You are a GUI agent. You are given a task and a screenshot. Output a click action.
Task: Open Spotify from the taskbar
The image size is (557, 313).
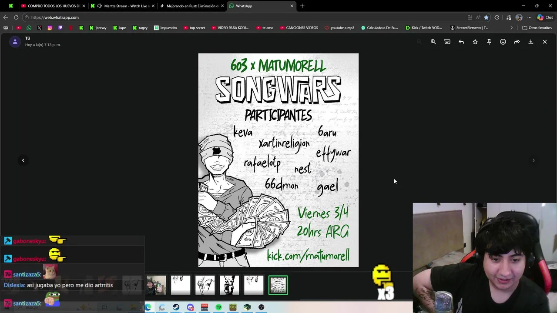[x=218, y=307]
